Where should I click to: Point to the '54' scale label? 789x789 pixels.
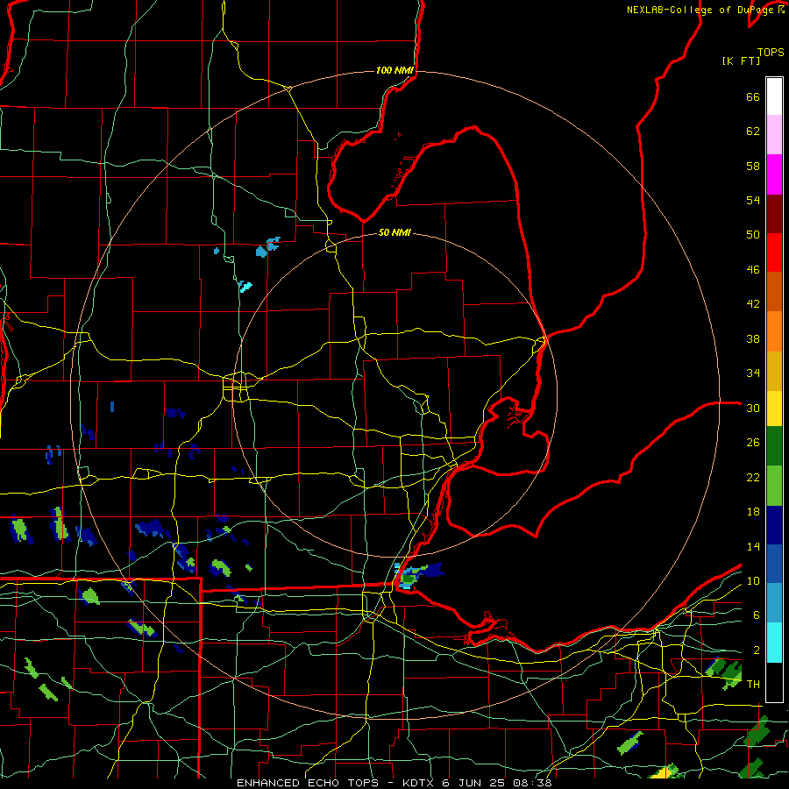point(753,200)
